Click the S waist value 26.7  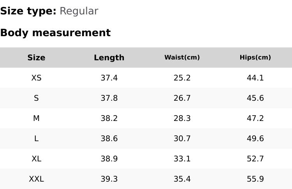(182, 98)
